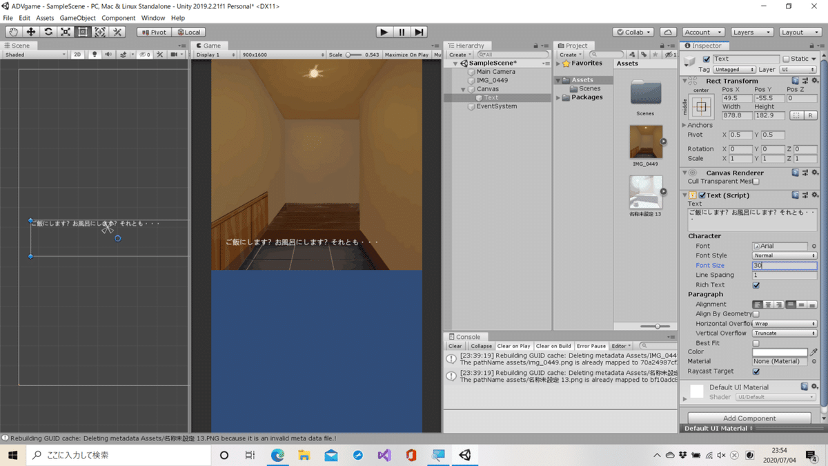This screenshot has height=466, width=828.
Task: Open the Font Style dropdown
Action: (x=785, y=255)
